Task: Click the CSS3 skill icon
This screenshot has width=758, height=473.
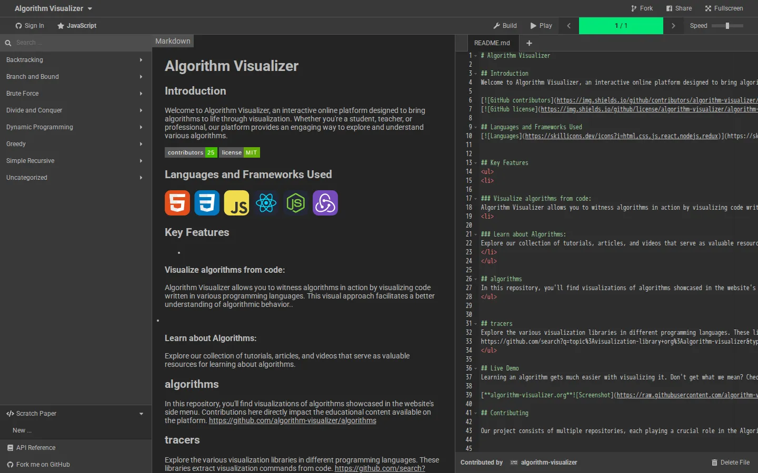Action: pyautogui.click(x=207, y=203)
